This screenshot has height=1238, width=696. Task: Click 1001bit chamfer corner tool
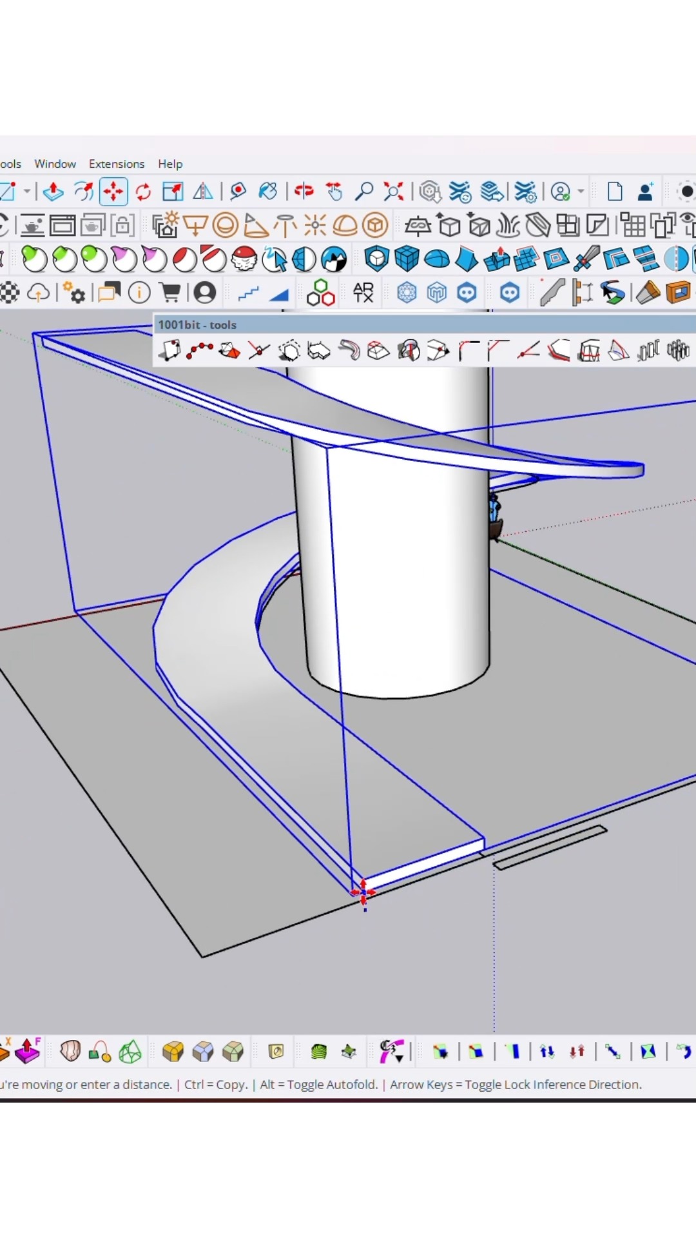coord(498,351)
